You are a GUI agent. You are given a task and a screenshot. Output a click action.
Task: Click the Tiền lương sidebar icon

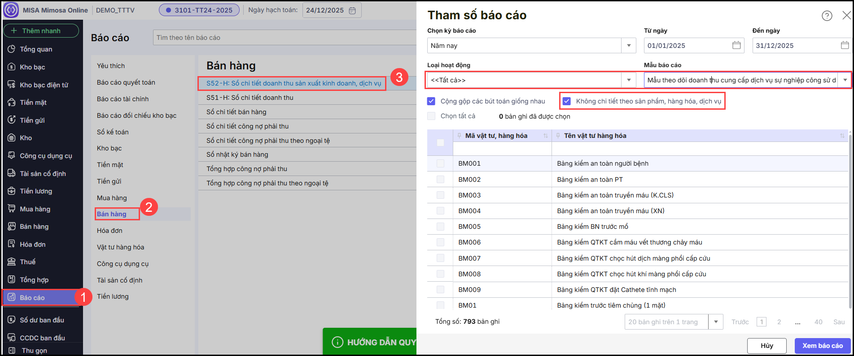(12, 191)
